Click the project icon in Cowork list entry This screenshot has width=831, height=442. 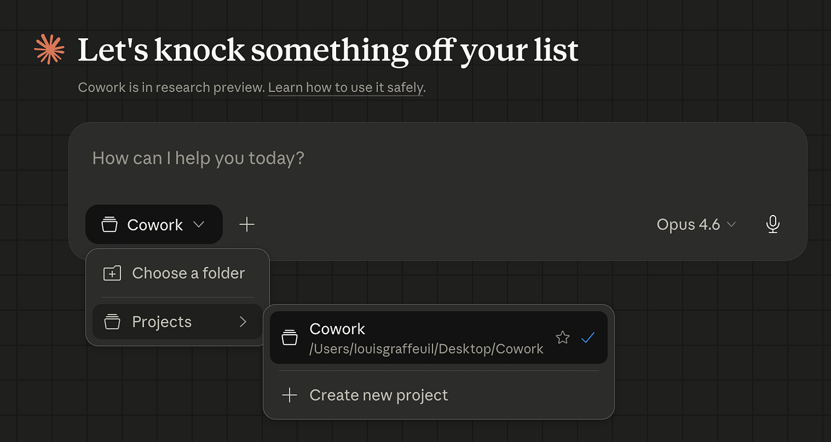[x=290, y=338]
